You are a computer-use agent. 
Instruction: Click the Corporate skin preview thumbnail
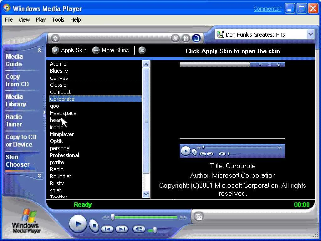tap(232, 110)
